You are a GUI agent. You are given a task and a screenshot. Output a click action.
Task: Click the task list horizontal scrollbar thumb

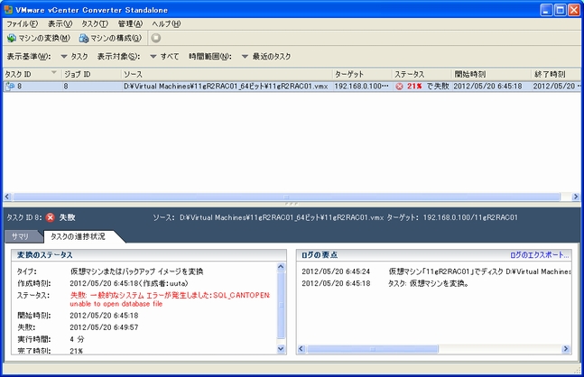pos(286,197)
